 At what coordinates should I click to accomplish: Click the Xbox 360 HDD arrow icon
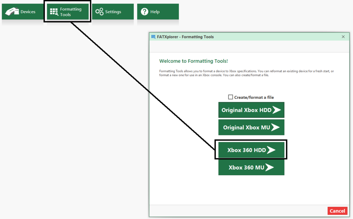click(271, 150)
